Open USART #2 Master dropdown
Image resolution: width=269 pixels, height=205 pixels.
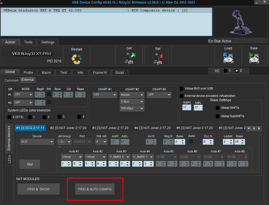tap(132, 95)
